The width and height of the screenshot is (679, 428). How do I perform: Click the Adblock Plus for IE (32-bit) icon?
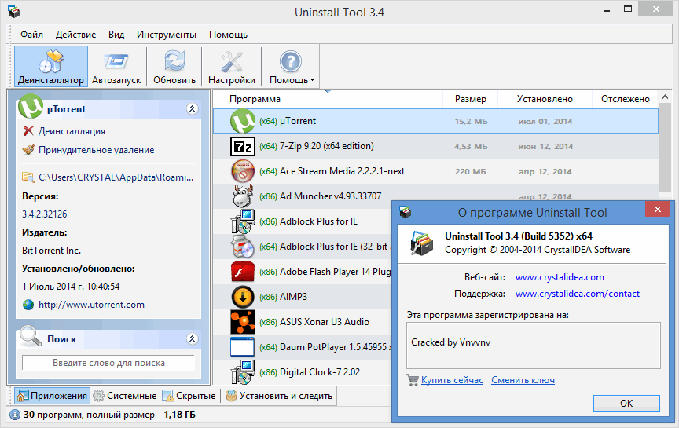tap(243, 247)
